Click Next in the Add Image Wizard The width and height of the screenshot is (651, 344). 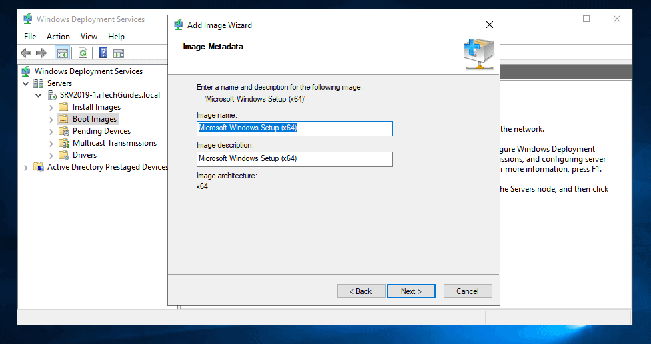point(411,291)
